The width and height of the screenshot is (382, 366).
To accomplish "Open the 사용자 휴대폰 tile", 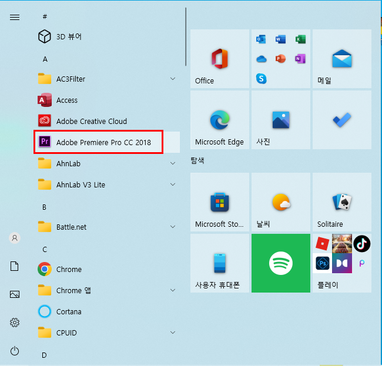I will [x=220, y=263].
